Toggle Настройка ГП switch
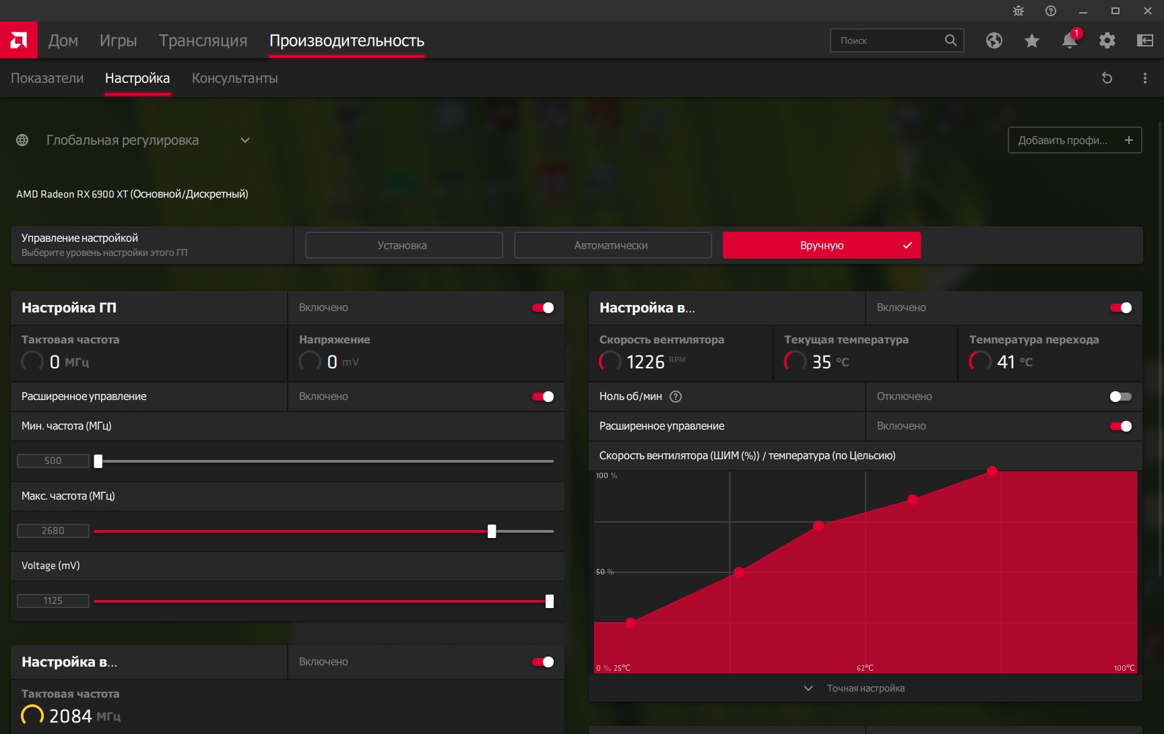 click(543, 308)
